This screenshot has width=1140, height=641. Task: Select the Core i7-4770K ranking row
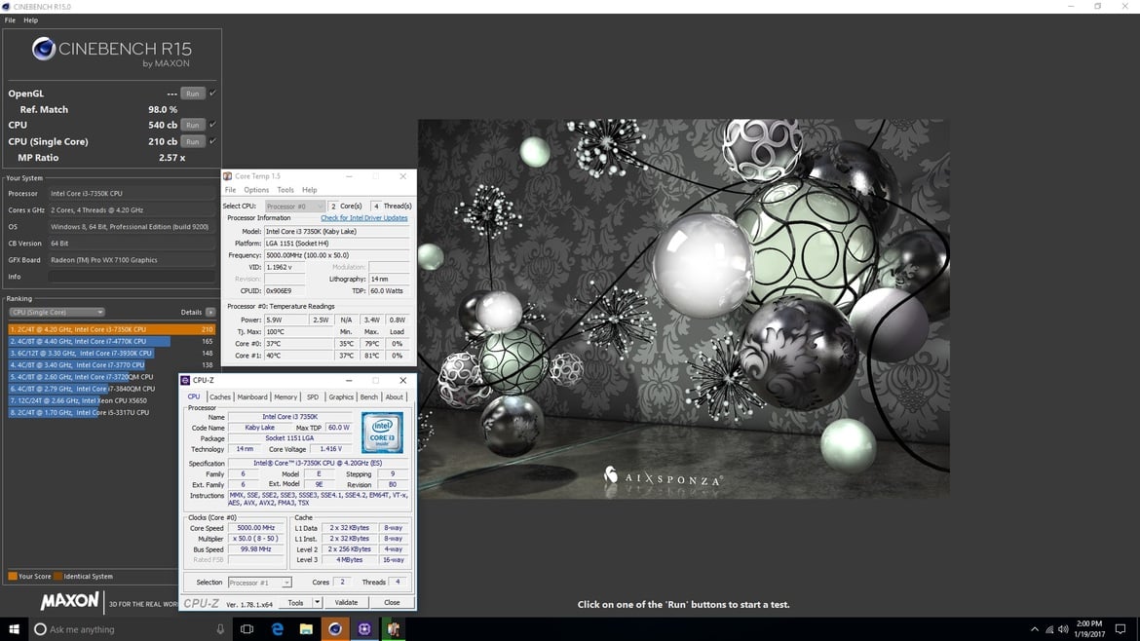pos(112,341)
